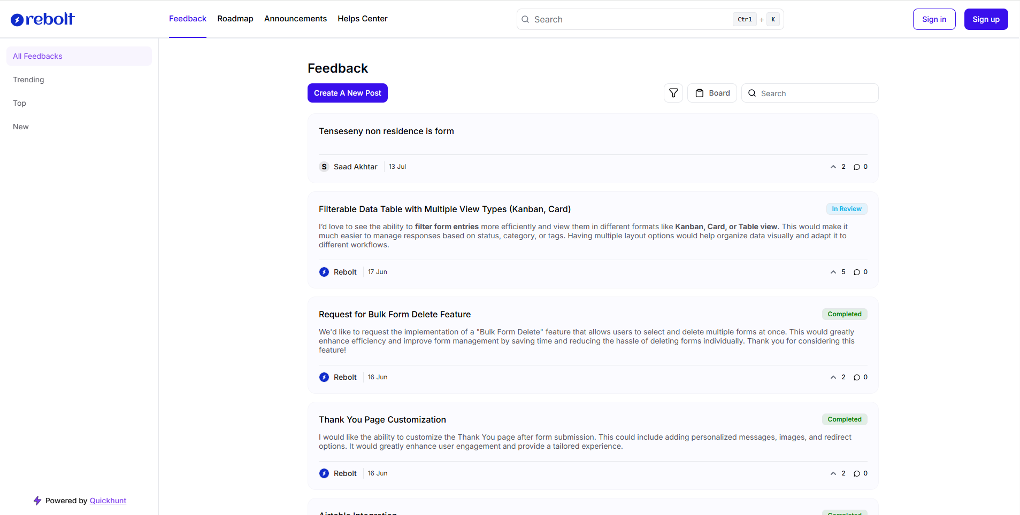The image size is (1020, 515).
Task: Focus the feedback list Search field
Action: tap(810, 93)
